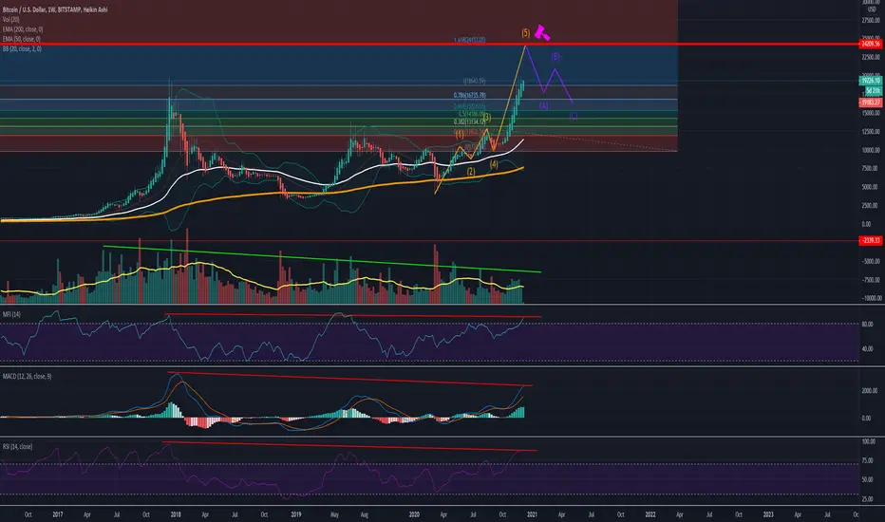Click the 2023 marker on time axis
885x522 pixels.
click(768, 514)
